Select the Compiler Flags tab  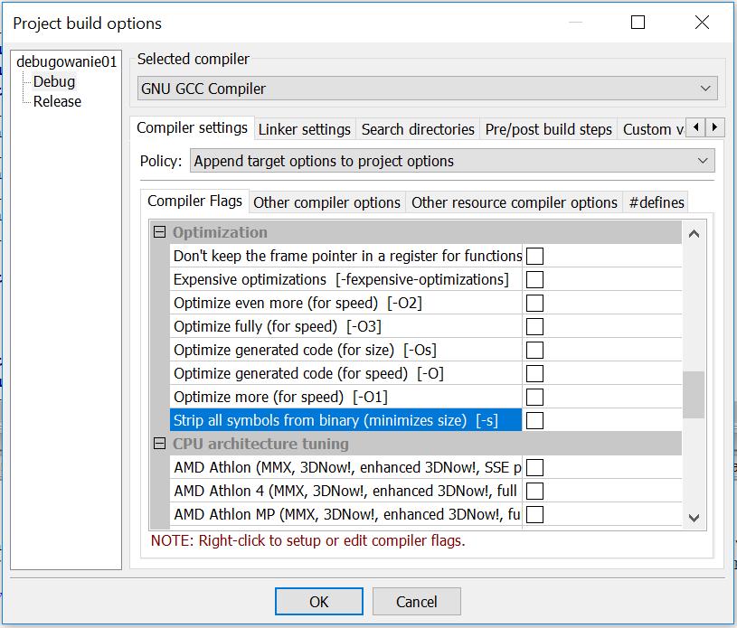click(194, 201)
